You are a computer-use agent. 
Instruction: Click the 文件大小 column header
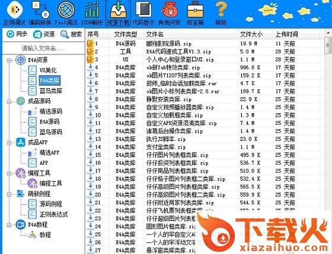[251, 34]
